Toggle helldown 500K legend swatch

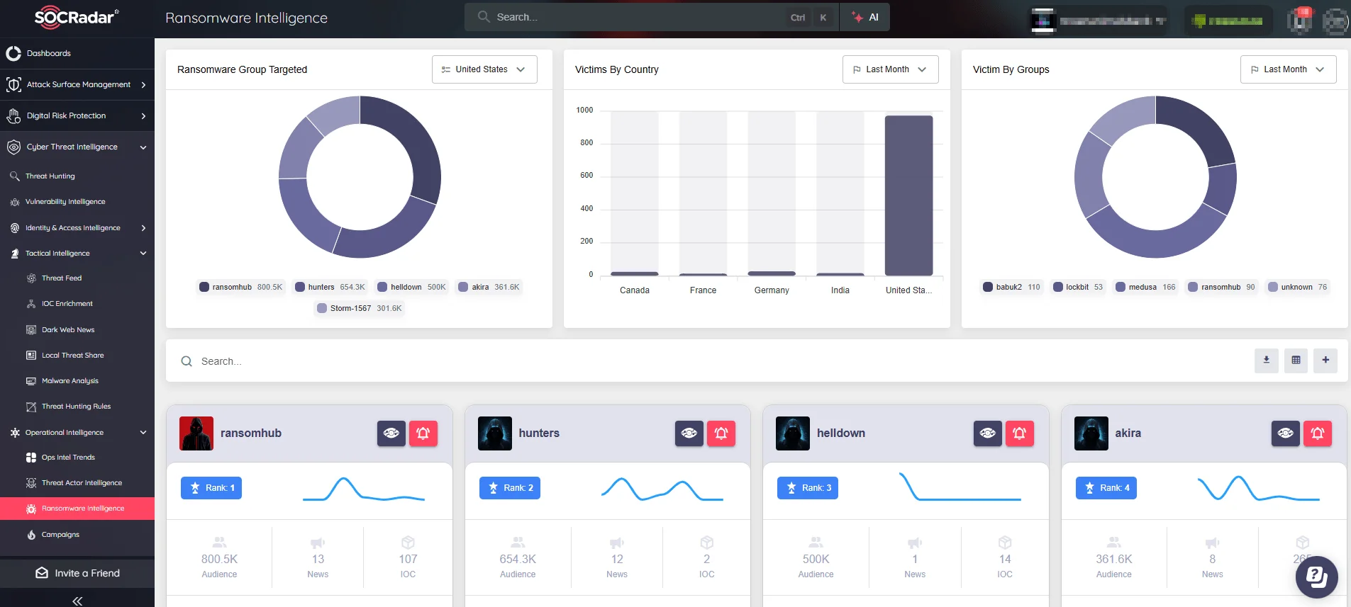click(382, 287)
